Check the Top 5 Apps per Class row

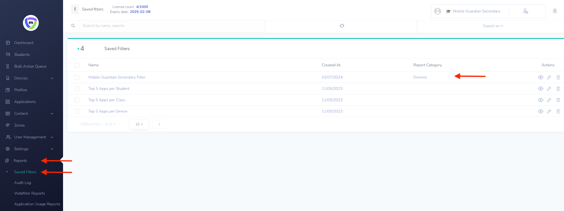(77, 100)
